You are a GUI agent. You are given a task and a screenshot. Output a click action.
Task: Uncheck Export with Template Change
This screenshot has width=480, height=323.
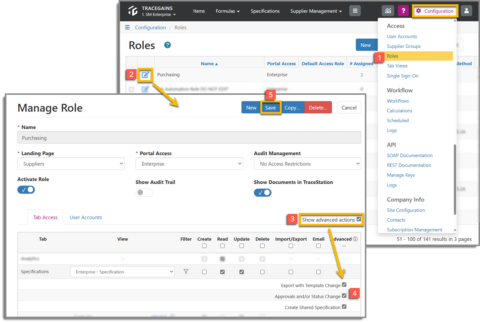click(344, 285)
